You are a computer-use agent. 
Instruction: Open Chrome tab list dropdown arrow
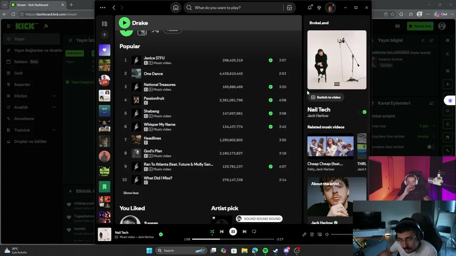click(5, 5)
